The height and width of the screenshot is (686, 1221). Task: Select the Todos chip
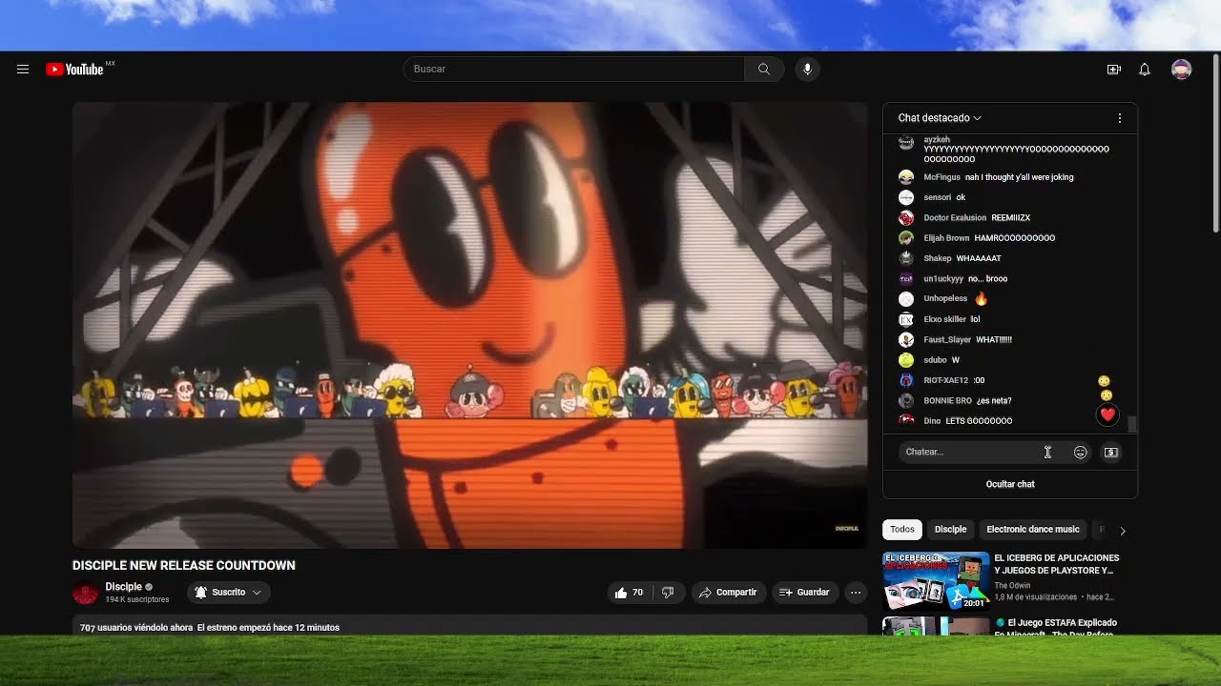(902, 530)
